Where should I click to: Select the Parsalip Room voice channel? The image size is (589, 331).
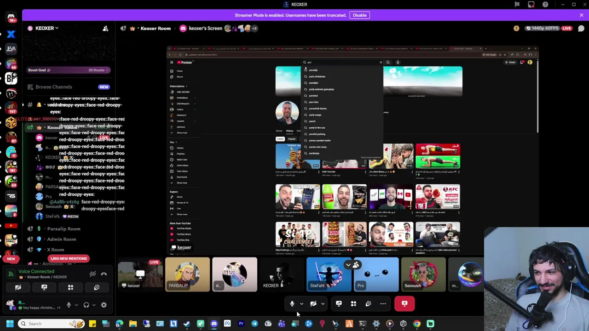click(x=64, y=228)
